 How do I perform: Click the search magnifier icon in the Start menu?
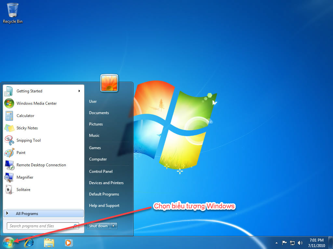(75, 226)
